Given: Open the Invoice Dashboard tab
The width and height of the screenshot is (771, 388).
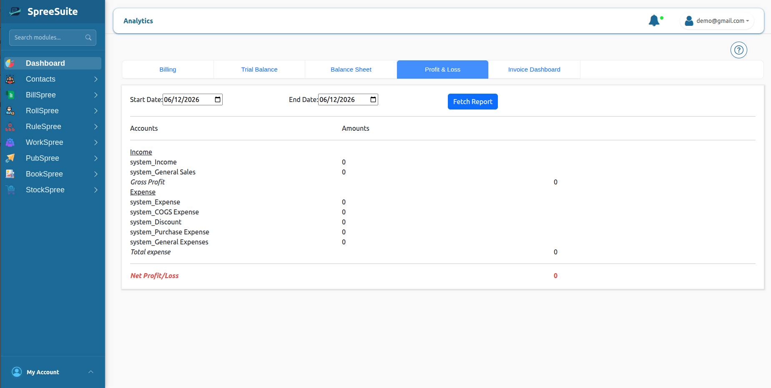Looking at the screenshot, I should 534,70.
